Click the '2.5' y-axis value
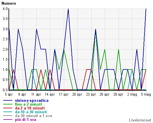153x123 pixels. pos(5,39)
